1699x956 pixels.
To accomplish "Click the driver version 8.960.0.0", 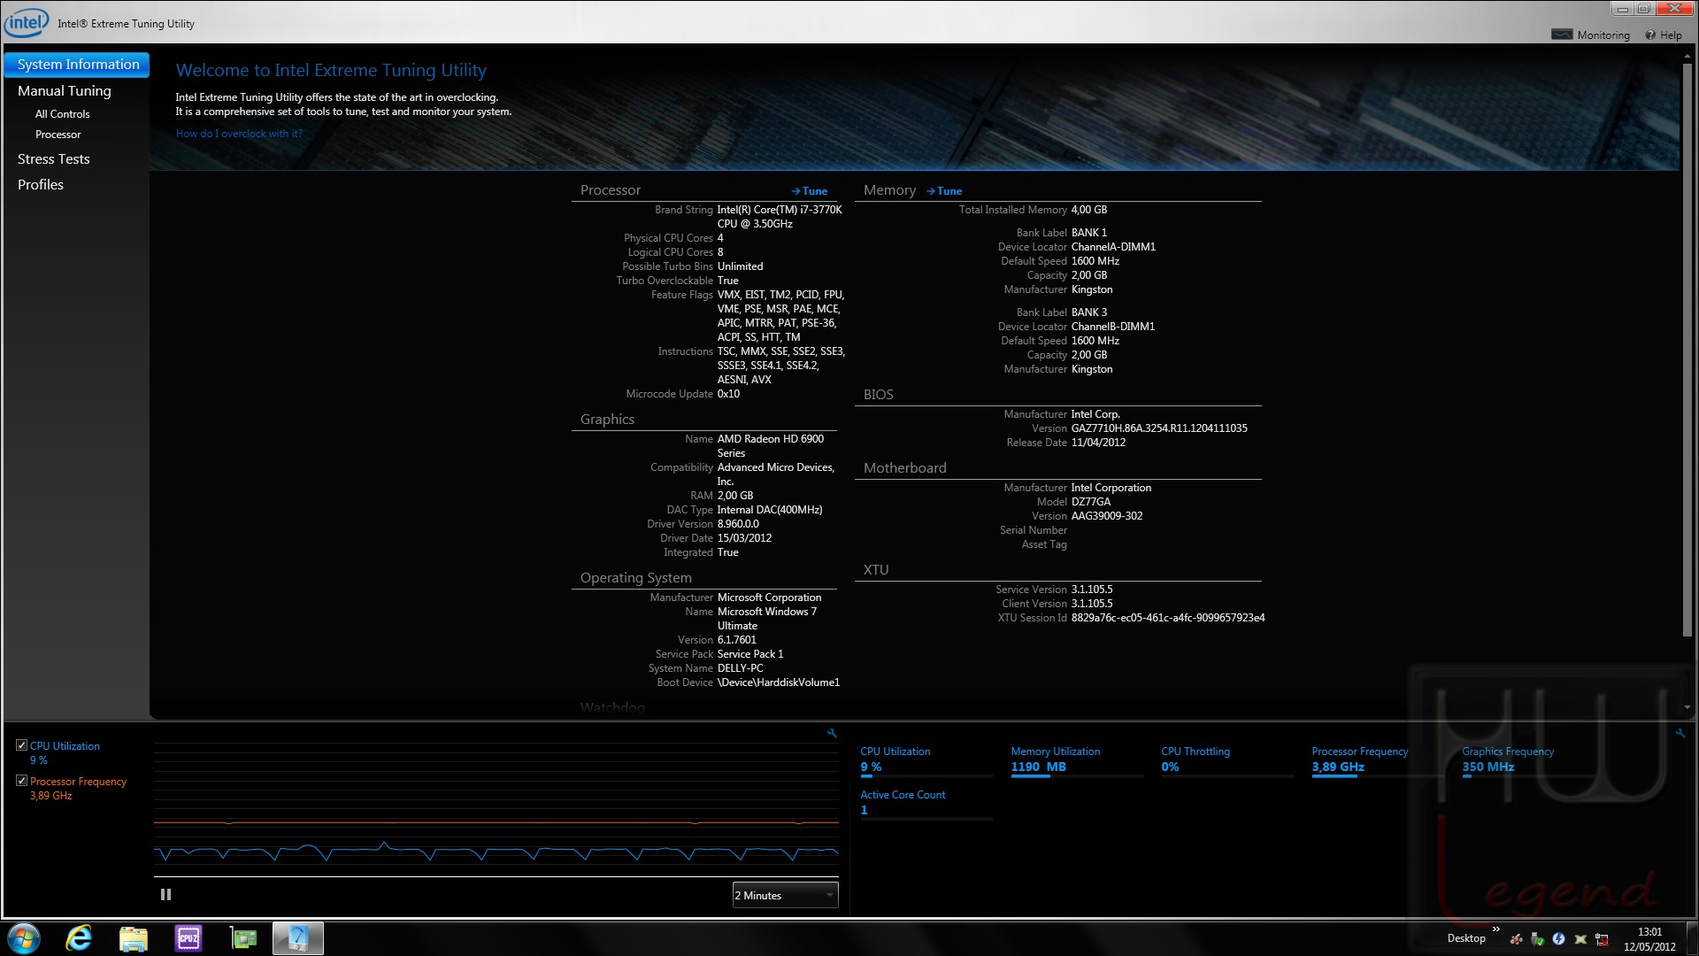I will (738, 524).
